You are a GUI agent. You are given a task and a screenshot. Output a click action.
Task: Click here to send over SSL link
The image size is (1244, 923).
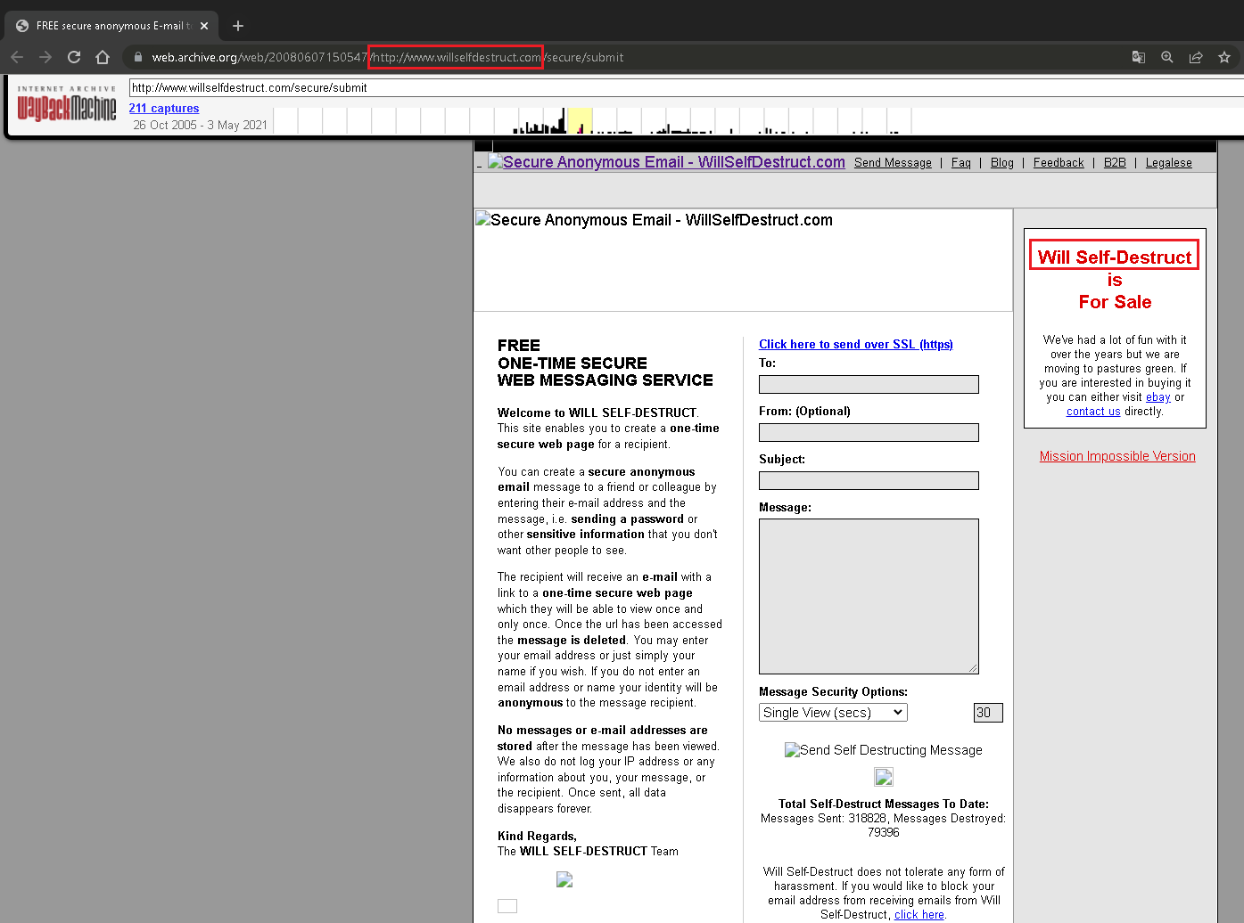coord(856,344)
